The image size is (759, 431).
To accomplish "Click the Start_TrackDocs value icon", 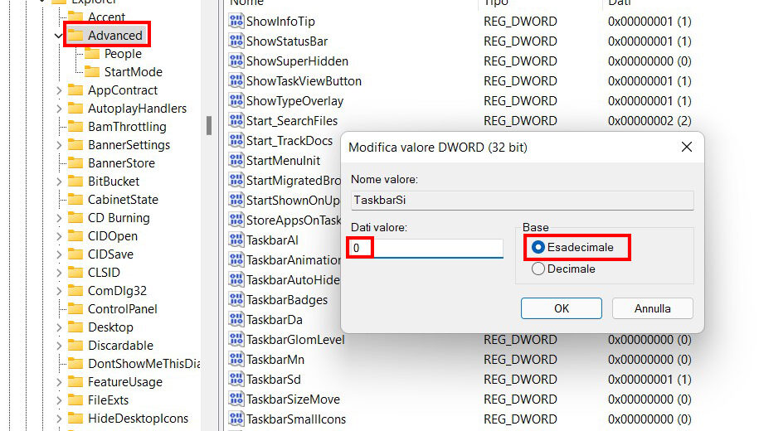I will pyautogui.click(x=236, y=140).
